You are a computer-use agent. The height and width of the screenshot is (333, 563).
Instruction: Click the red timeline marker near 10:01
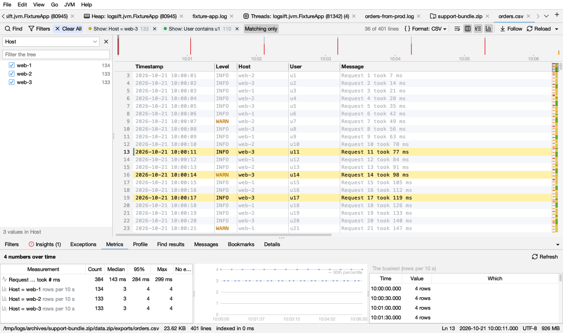[190, 47]
